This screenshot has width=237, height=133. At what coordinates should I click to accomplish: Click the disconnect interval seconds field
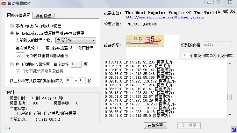pyautogui.click(x=73, y=48)
